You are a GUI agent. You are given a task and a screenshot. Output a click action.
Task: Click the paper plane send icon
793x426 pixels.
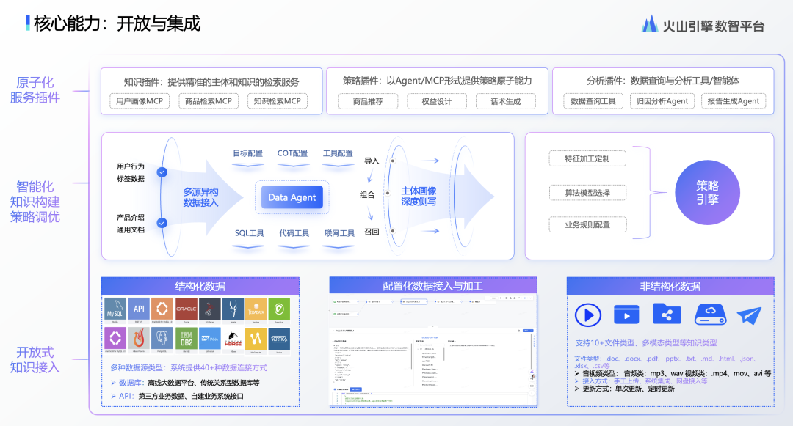point(749,315)
